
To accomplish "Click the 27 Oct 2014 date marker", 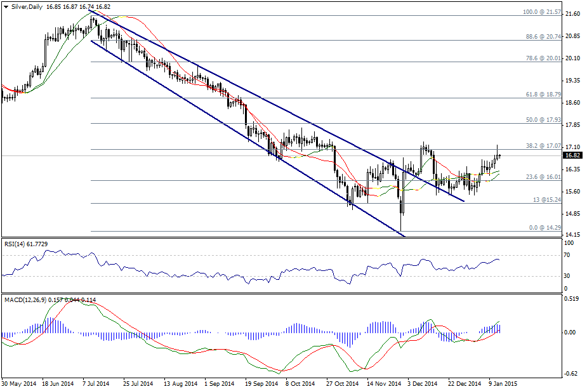I will pyautogui.click(x=342, y=384).
